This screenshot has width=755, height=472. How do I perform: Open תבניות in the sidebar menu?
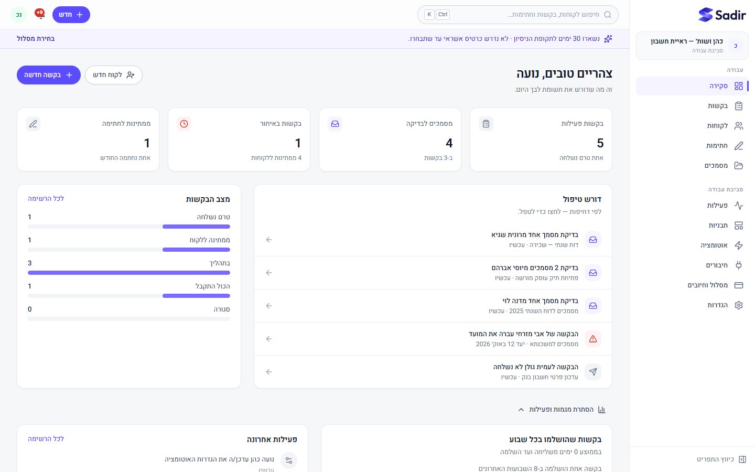point(692,226)
